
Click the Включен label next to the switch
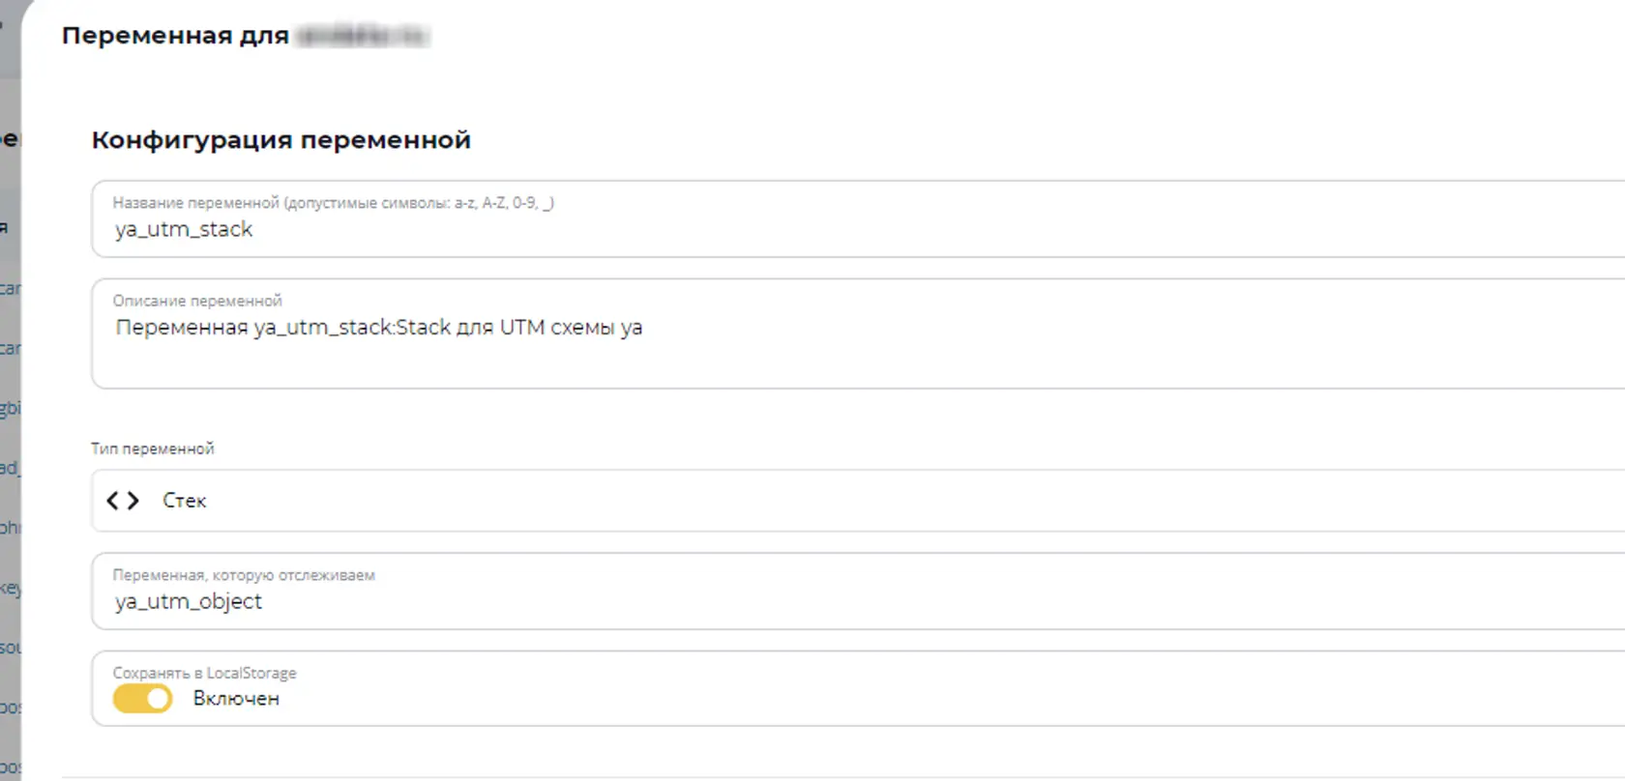236,699
